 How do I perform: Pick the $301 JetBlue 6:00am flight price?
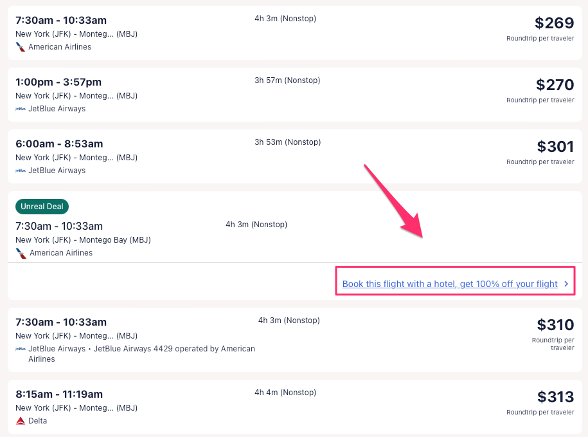pos(555,147)
